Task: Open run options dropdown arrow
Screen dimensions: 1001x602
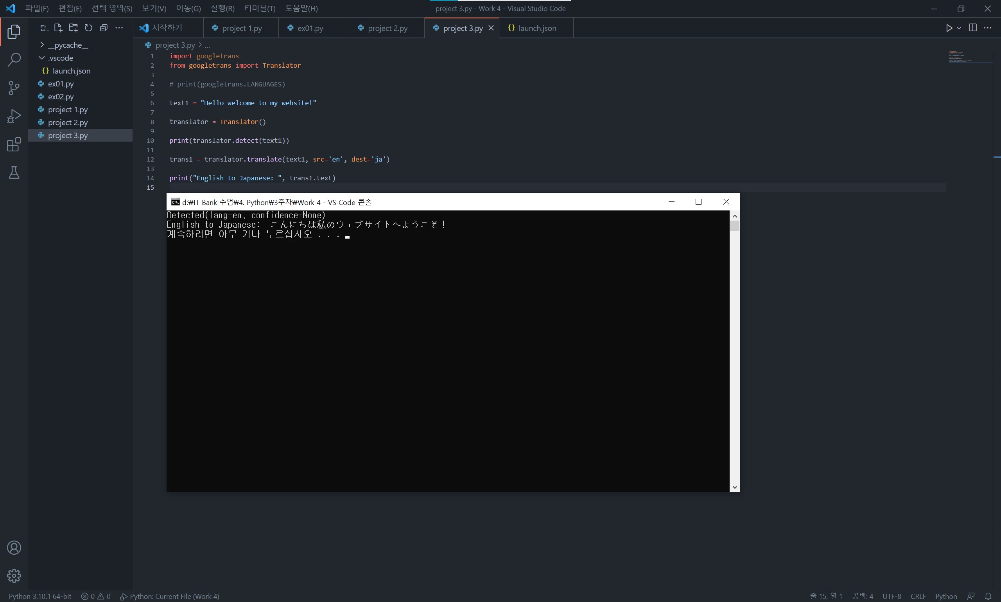Action: point(959,28)
